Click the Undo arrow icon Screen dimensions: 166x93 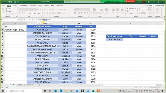click(x=18, y=2)
